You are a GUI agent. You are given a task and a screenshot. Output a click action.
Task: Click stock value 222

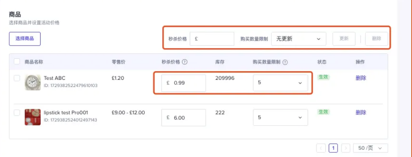[x=220, y=113]
